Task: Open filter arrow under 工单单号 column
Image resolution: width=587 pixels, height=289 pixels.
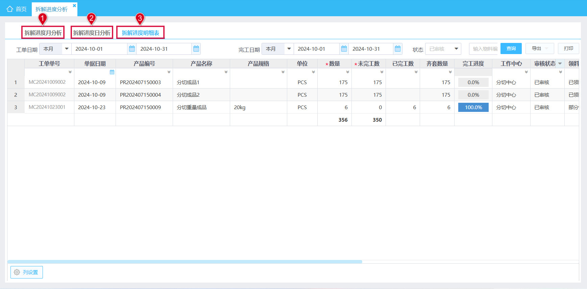Action: pos(70,72)
